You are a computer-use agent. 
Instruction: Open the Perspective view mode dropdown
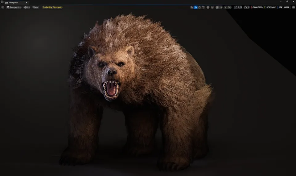(x=14, y=7)
